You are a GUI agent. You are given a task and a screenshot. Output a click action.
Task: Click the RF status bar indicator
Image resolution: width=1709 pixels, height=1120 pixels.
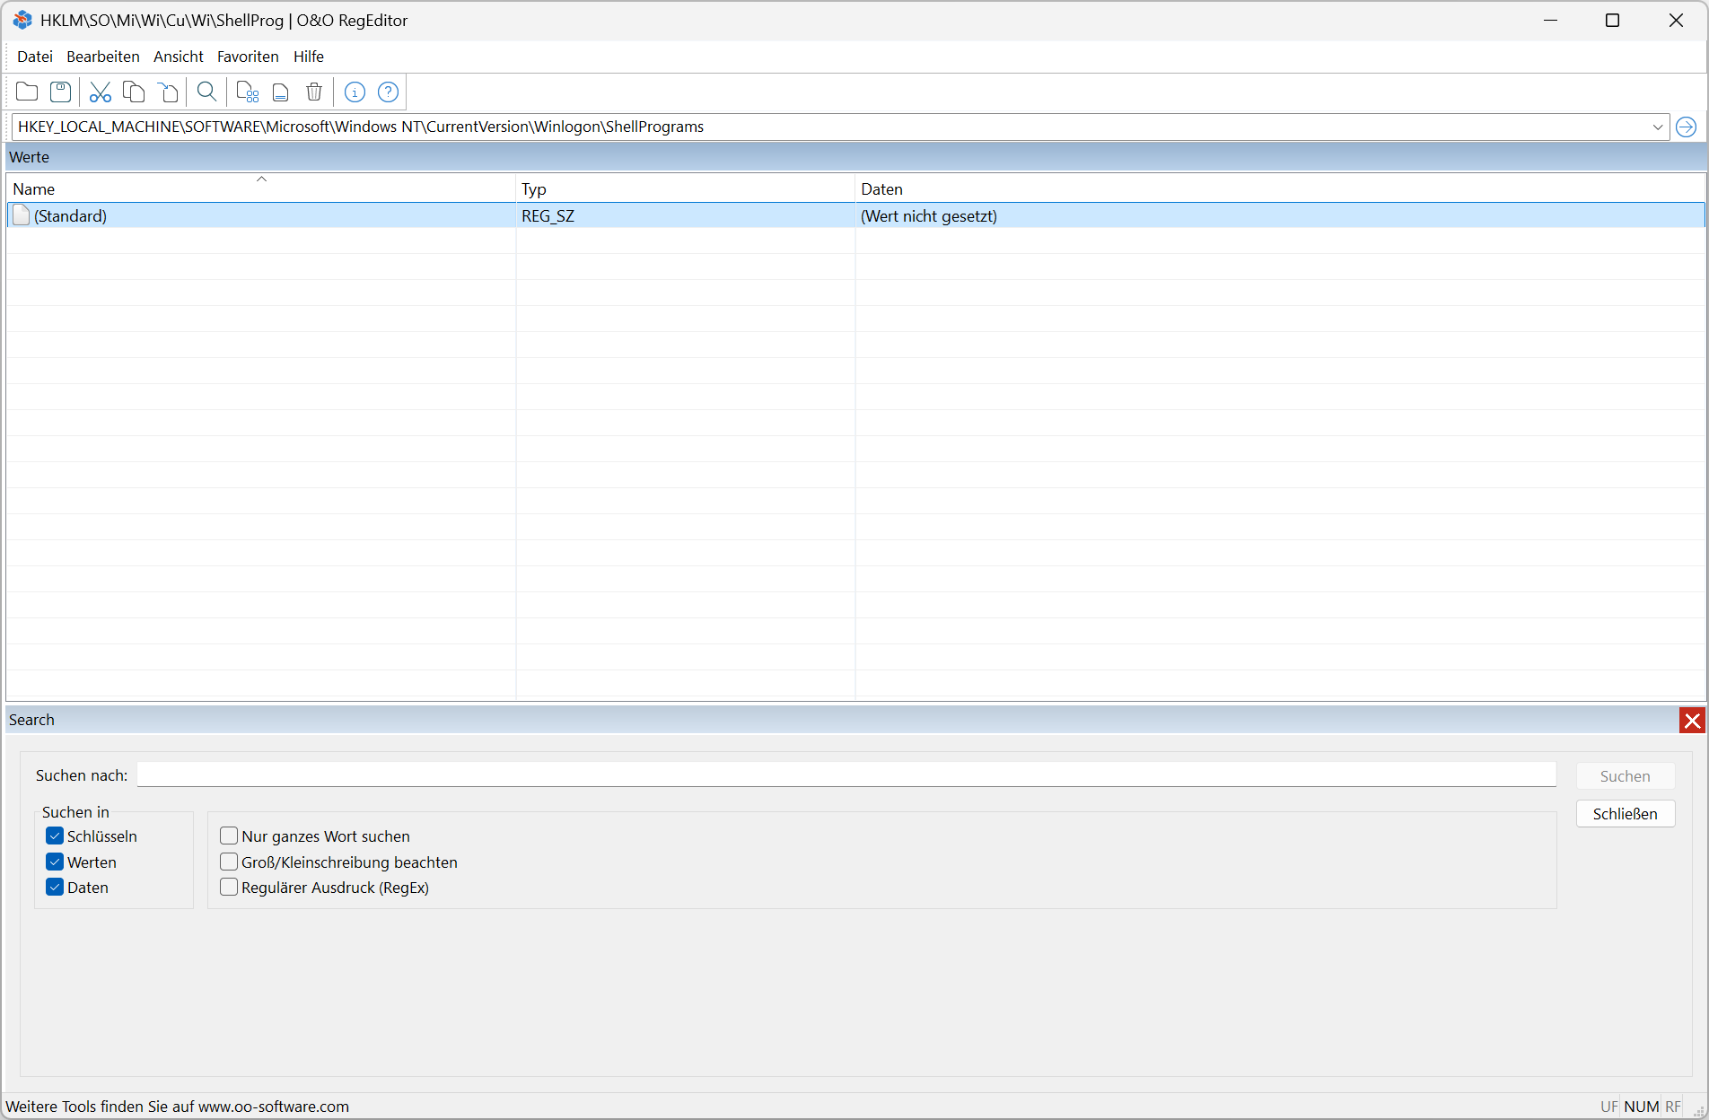(1672, 1107)
